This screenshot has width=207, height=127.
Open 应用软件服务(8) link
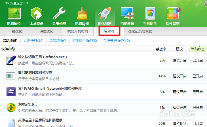pyautogui.click(x=85, y=41)
